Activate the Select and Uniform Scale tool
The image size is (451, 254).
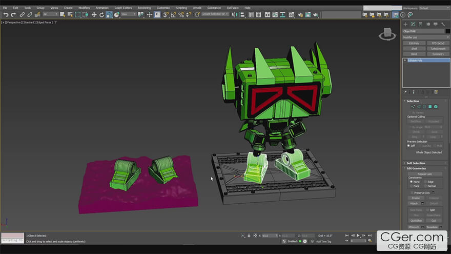tap(109, 14)
